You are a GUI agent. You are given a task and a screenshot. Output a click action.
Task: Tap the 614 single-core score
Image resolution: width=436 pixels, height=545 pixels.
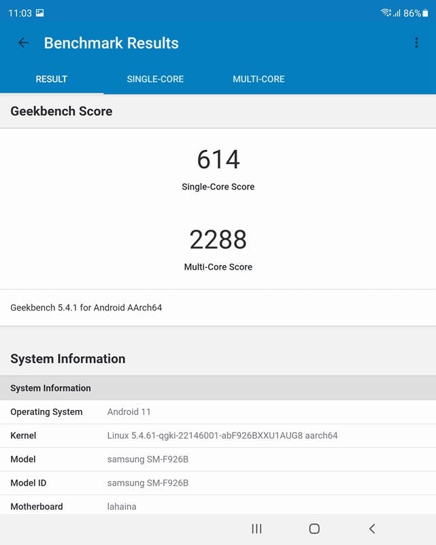[x=218, y=160]
